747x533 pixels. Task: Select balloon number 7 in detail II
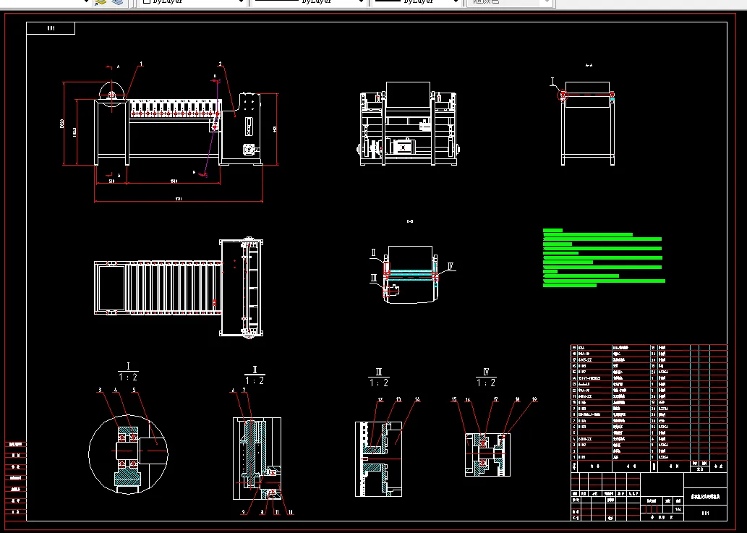point(244,391)
